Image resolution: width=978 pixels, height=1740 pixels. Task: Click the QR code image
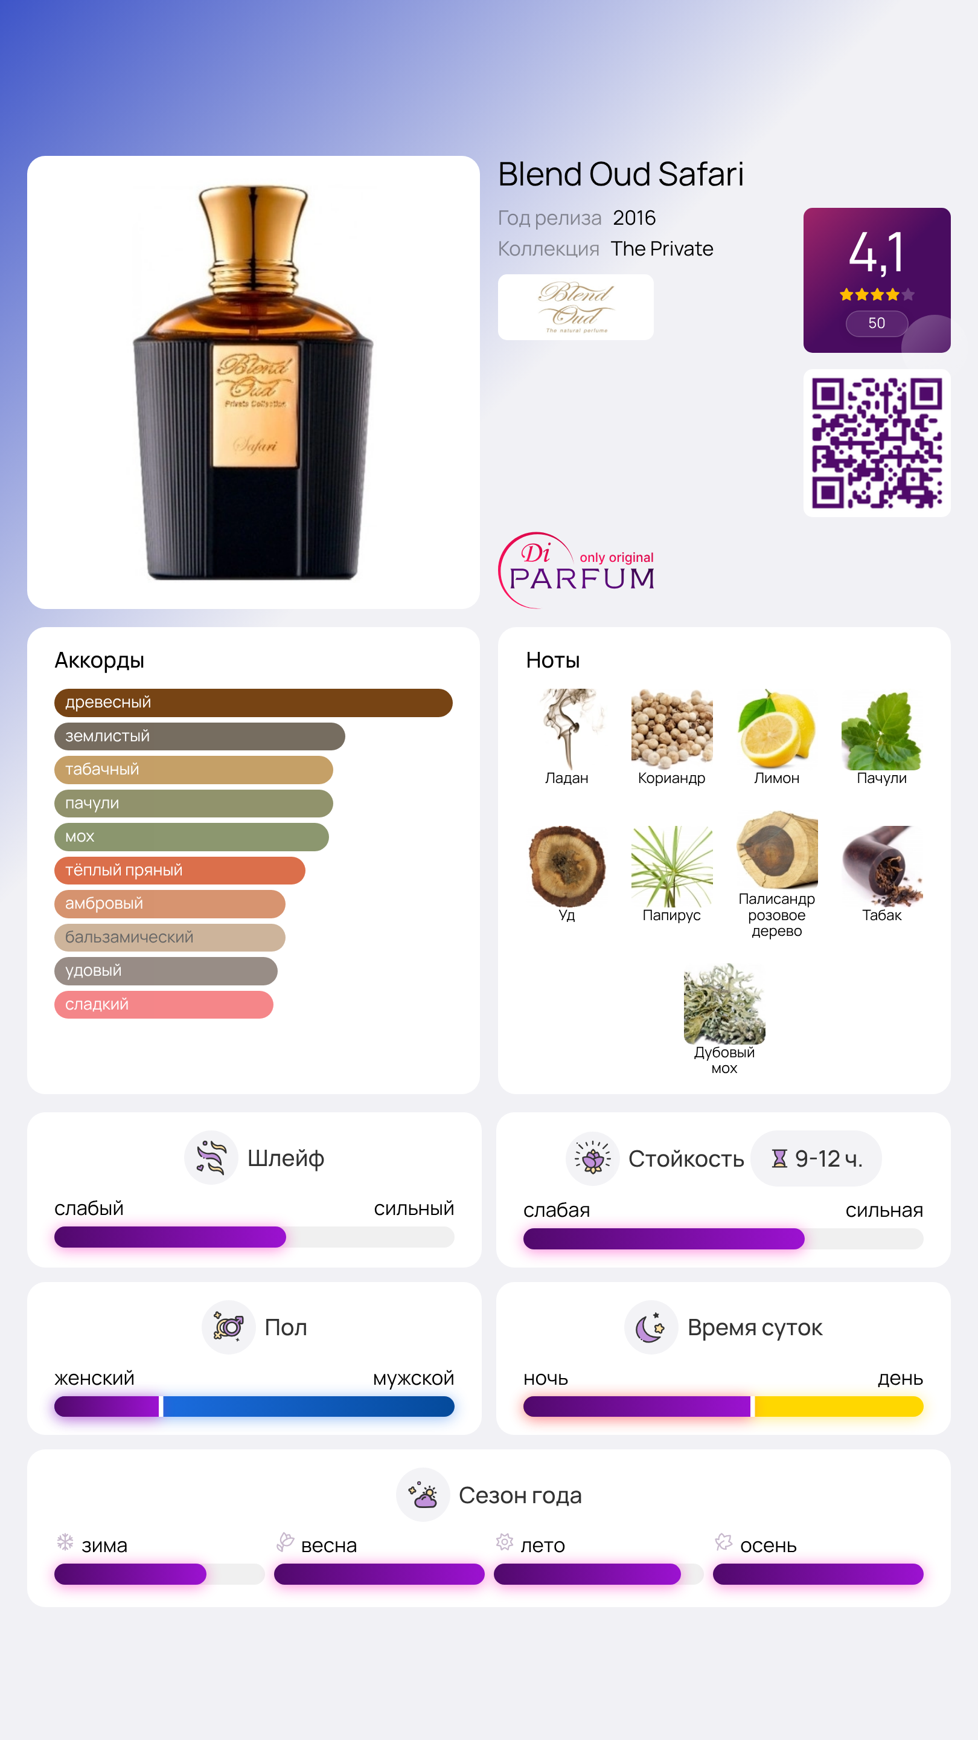pos(877,443)
